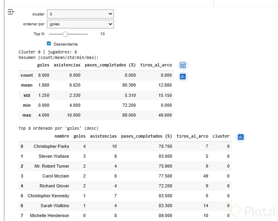Click the Top N value readout
This screenshot has width=278, height=221.
[x=103, y=34]
